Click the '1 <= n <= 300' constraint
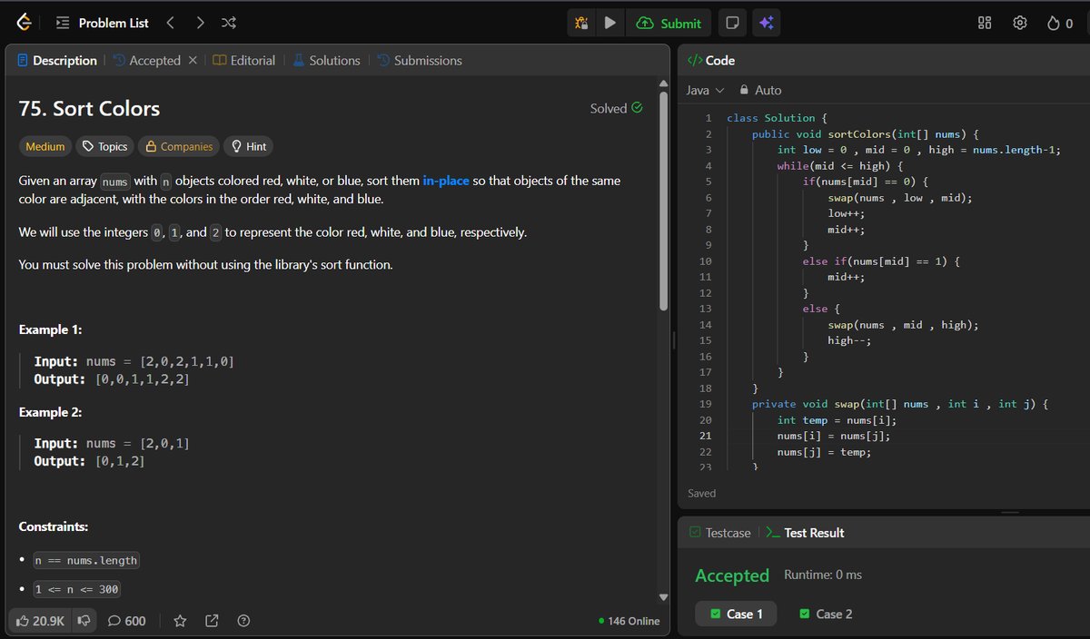Image resolution: width=1090 pixels, height=639 pixels. point(76,589)
